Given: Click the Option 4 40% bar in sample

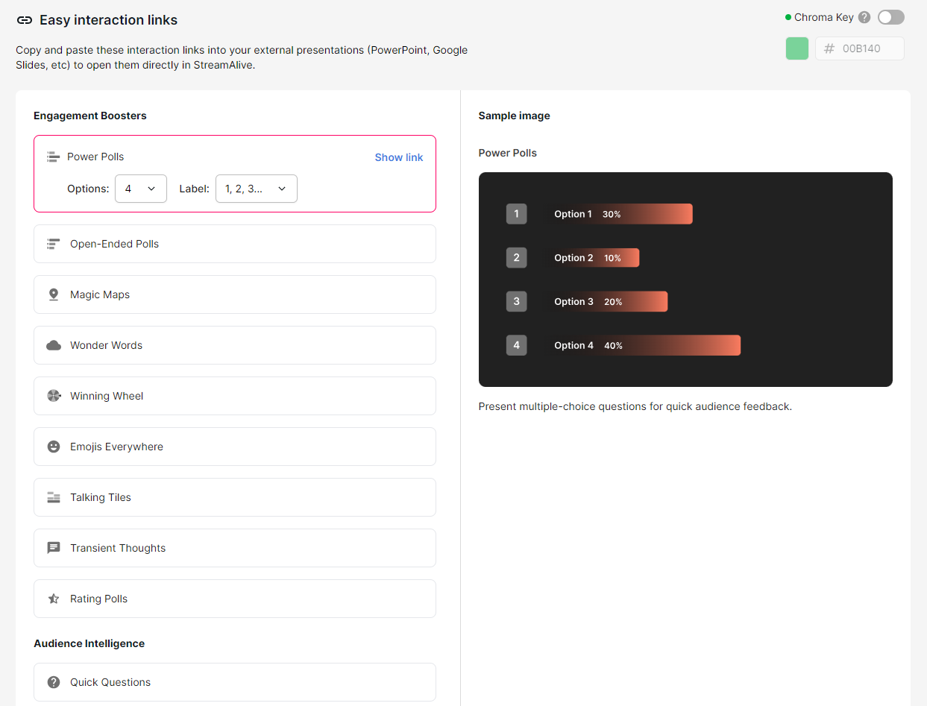Looking at the screenshot, I should [646, 345].
